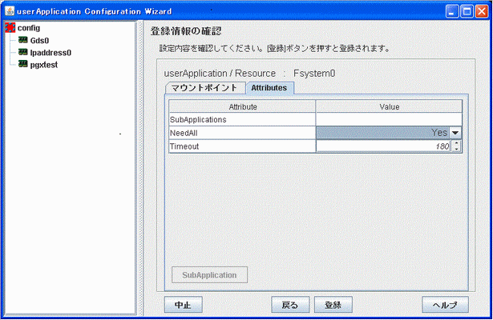493x320 pixels.
Task: Click the 中止 cancel button
Action: [x=184, y=305]
